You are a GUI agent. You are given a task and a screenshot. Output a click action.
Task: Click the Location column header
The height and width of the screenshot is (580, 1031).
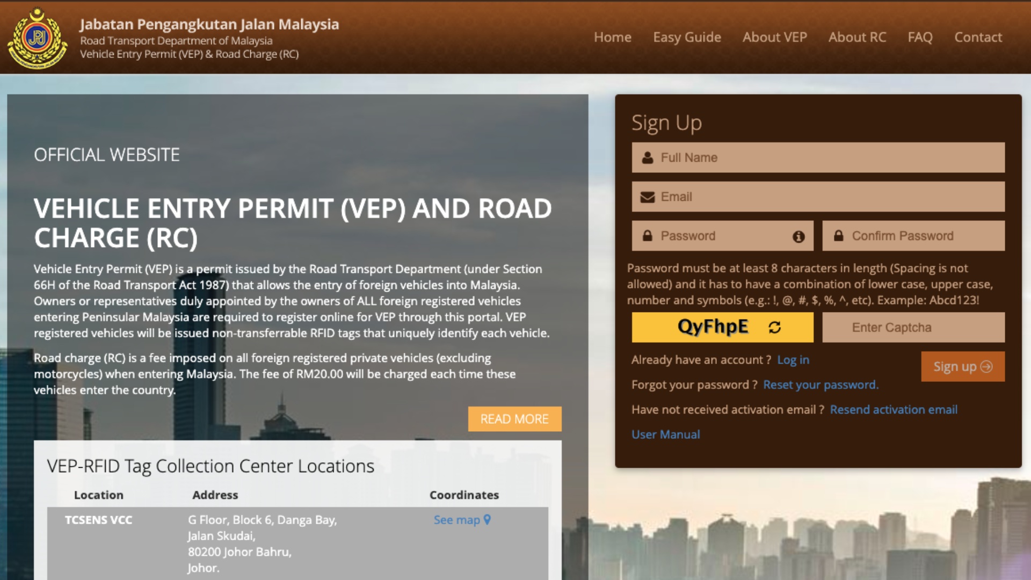(x=98, y=495)
